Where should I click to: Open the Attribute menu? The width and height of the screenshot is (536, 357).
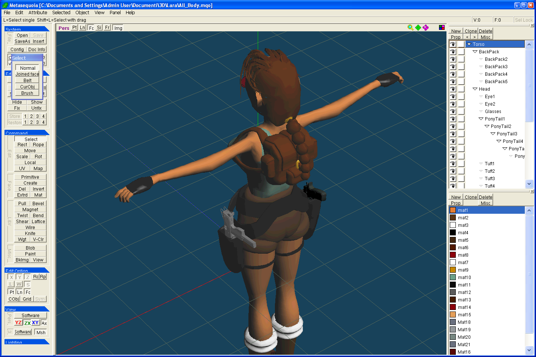click(38, 12)
